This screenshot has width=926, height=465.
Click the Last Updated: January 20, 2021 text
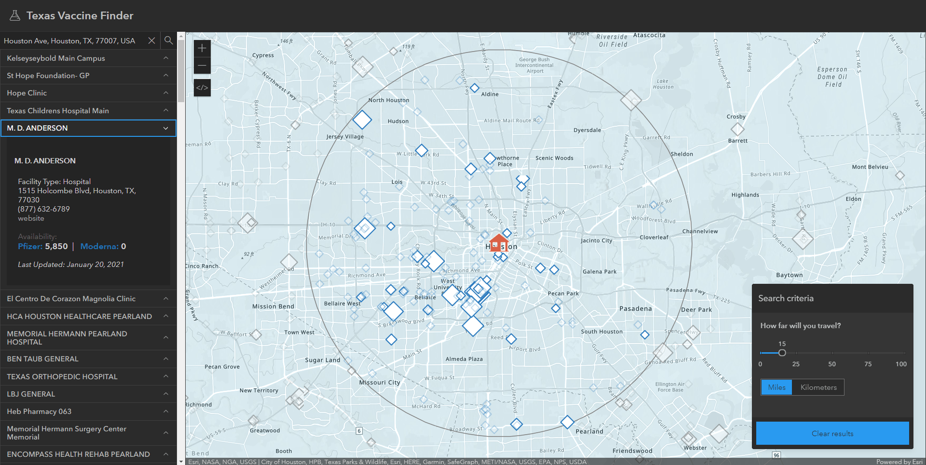(71, 265)
